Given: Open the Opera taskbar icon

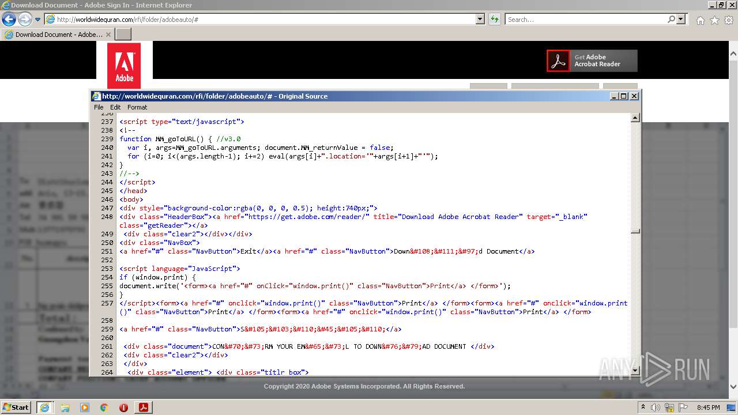Looking at the screenshot, I should pyautogui.click(x=123, y=408).
